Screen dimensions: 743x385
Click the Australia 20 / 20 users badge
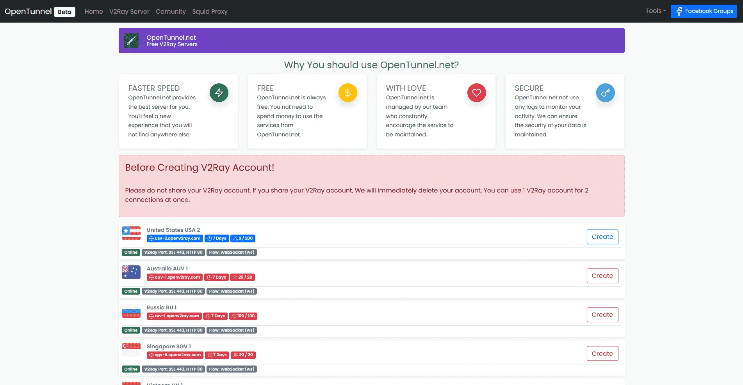242,277
